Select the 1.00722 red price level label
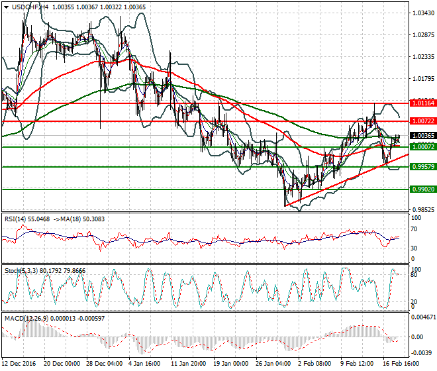Viewport: 437px width, 371px height. (x=423, y=121)
